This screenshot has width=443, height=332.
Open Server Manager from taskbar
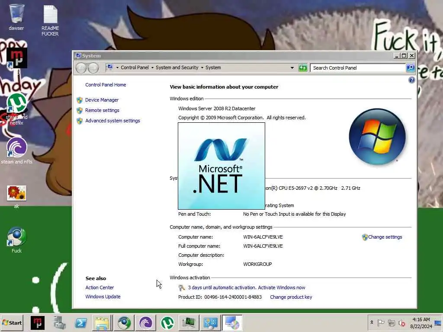click(x=60, y=322)
